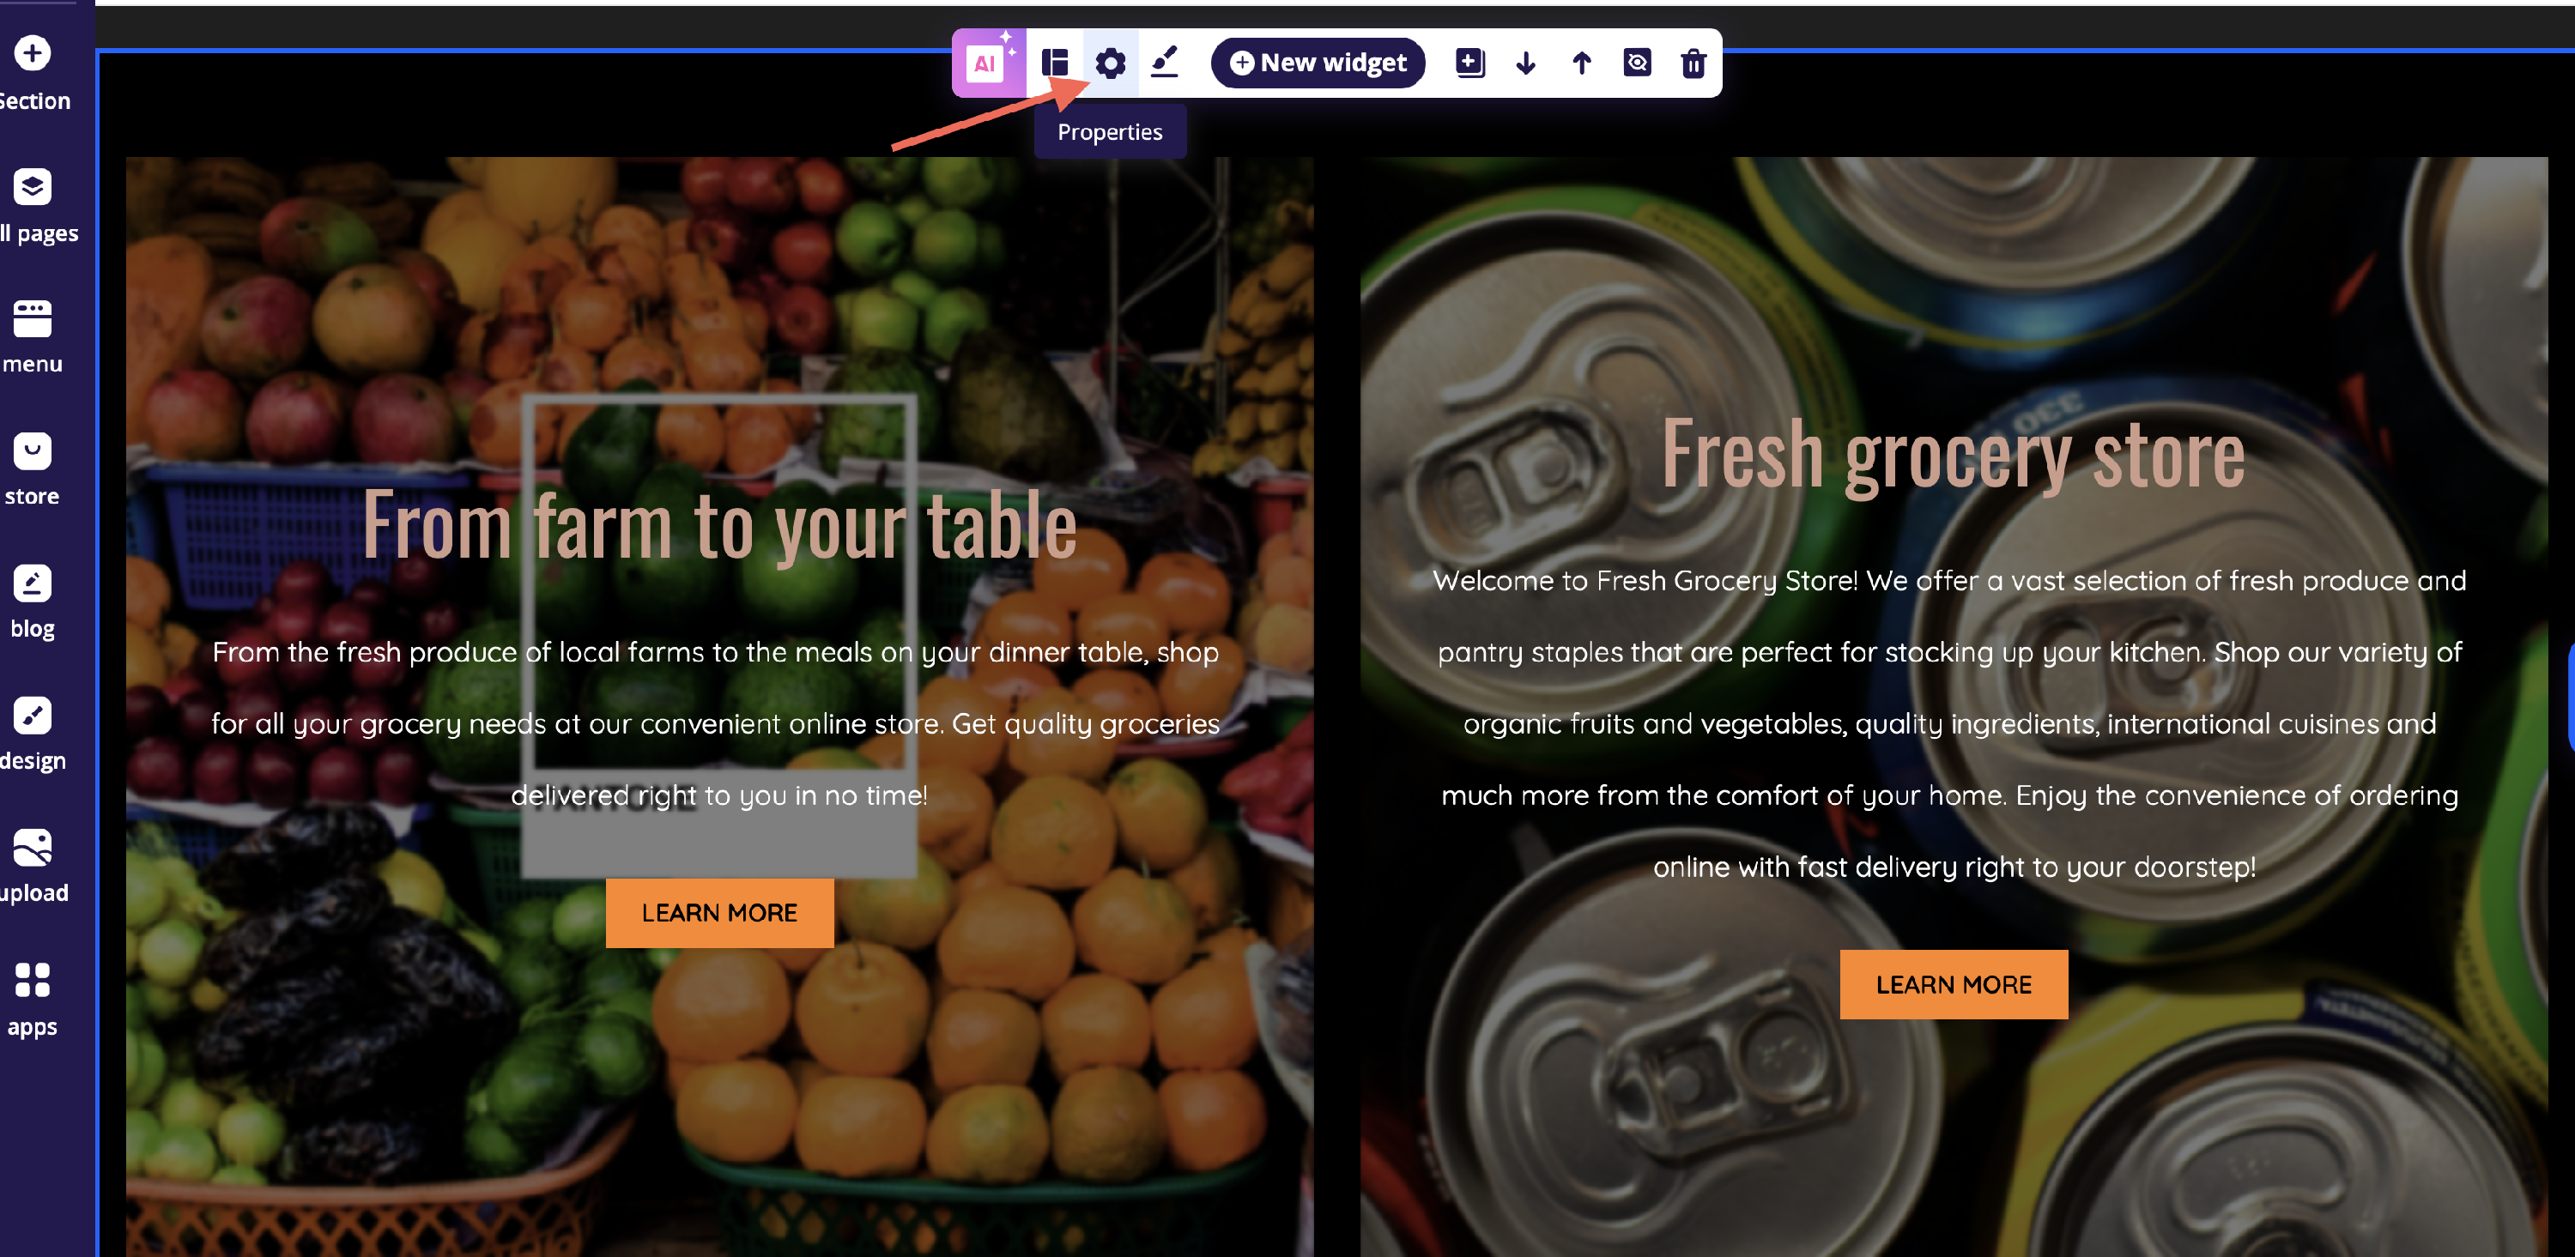Add a new Section from sidebar

33,73
